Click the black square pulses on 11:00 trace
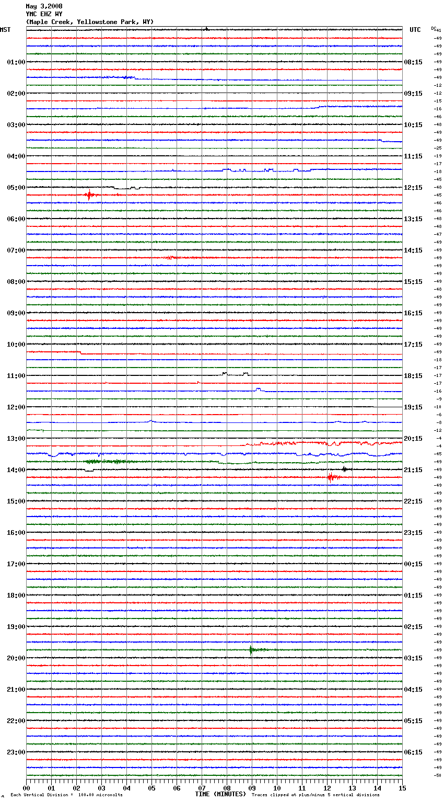Screen dimensions: 444x802 click(x=236, y=374)
